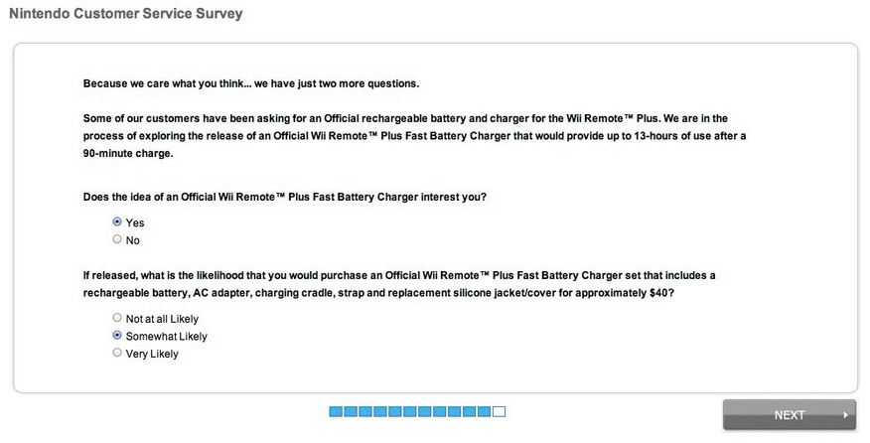Choose the Very Likely radio button

(x=117, y=353)
